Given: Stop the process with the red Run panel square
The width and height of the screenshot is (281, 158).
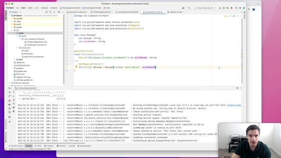Looking at the screenshot, I should coord(10,101).
